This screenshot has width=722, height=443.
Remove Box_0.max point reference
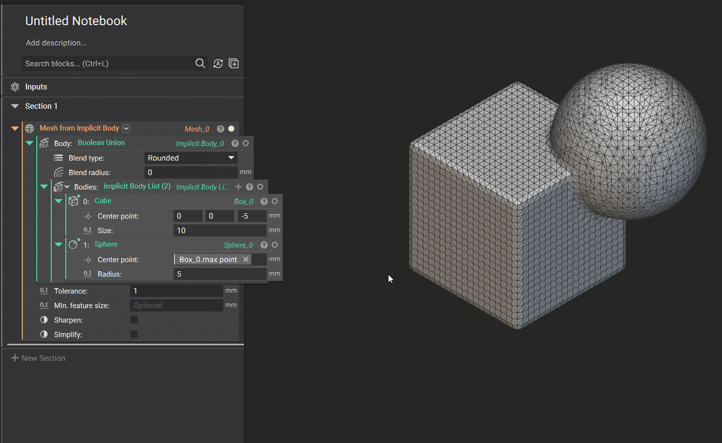246,259
